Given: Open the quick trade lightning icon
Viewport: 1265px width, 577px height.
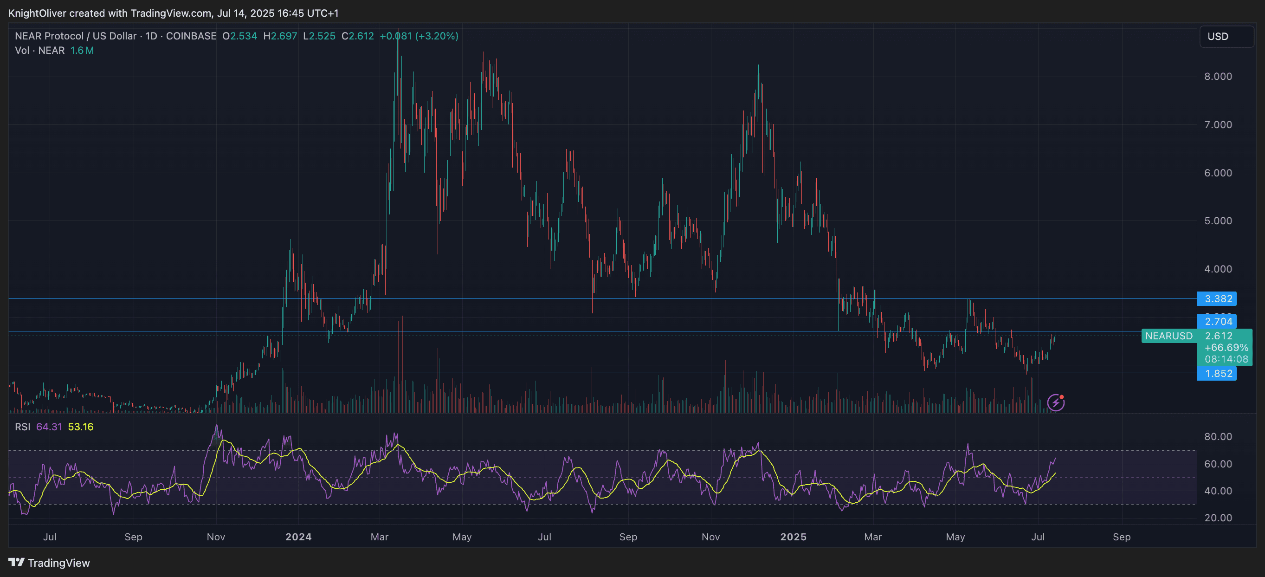Looking at the screenshot, I should pyautogui.click(x=1055, y=402).
